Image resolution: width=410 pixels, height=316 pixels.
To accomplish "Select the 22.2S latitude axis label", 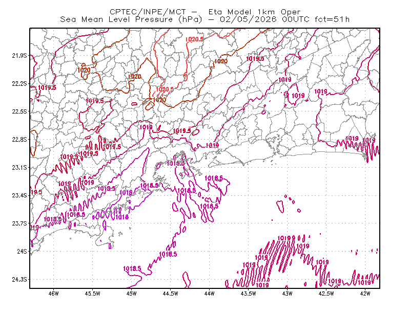I will pos(19,83).
